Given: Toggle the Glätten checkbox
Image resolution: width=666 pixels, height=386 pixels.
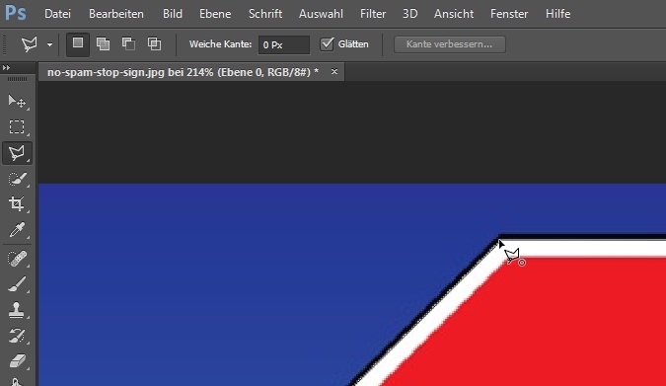Looking at the screenshot, I should click(x=327, y=44).
